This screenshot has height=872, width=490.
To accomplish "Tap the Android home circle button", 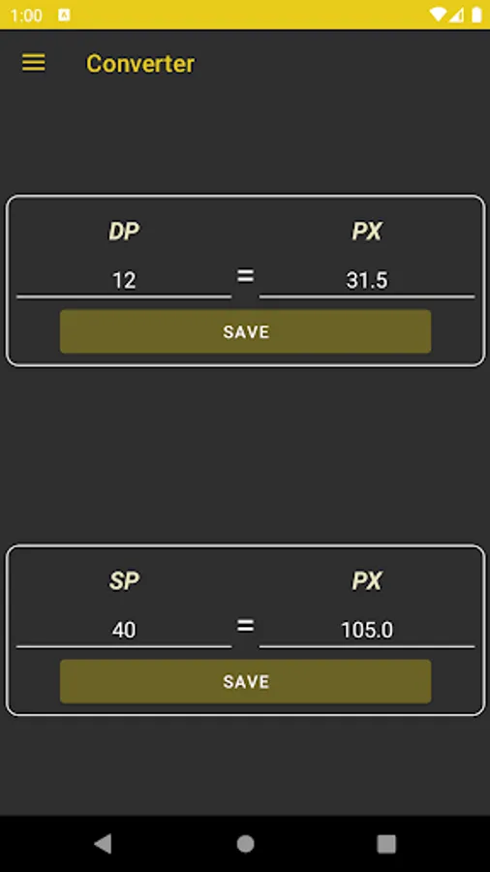I will pyautogui.click(x=245, y=844).
